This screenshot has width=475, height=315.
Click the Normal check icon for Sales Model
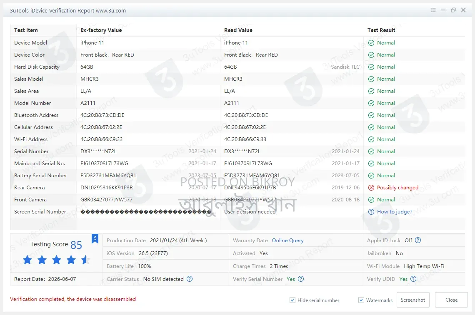click(371, 79)
